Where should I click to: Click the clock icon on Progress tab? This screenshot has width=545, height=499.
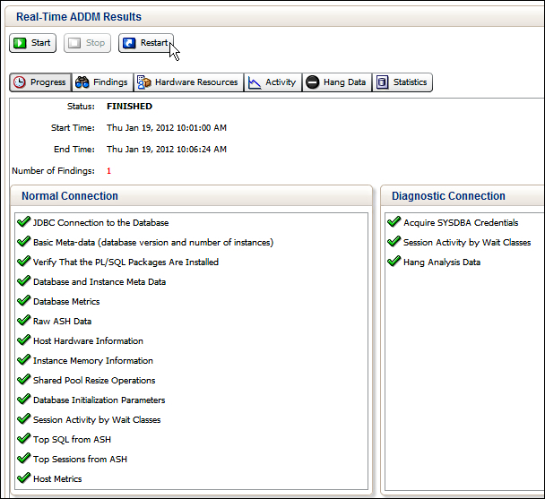click(x=20, y=82)
